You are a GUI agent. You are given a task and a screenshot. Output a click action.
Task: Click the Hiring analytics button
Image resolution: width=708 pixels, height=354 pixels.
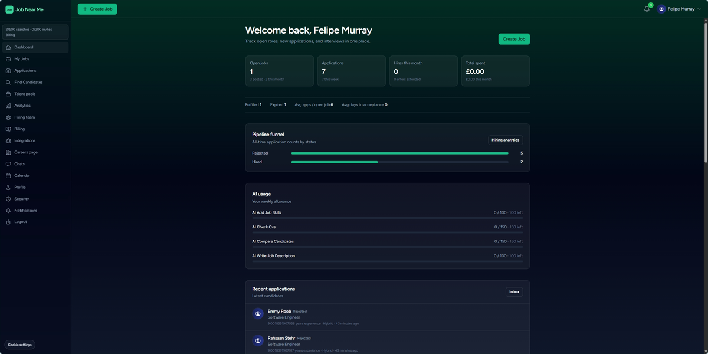505,140
